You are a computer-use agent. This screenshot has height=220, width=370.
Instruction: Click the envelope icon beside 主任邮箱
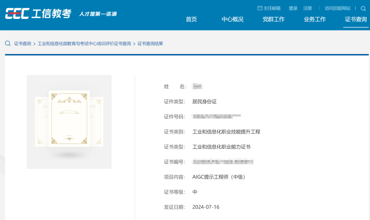click(260, 8)
